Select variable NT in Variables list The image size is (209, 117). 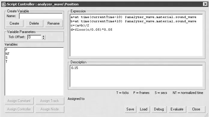8,54
